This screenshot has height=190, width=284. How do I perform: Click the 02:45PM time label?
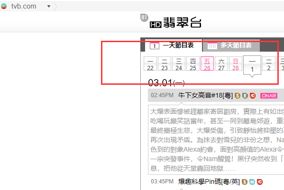[162, 95]
